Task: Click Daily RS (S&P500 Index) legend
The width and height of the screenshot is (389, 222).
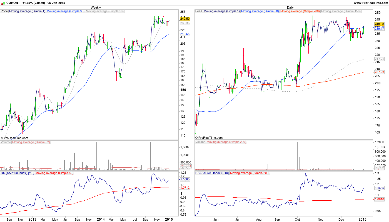Action: (212, 173)
